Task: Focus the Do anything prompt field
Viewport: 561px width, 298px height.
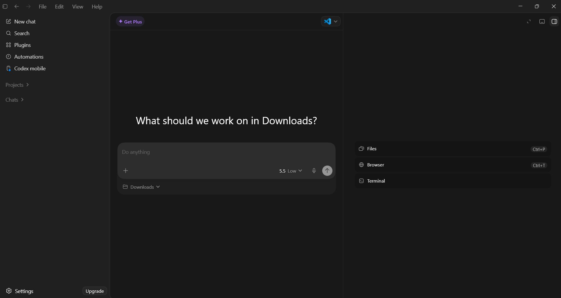Action: coord(226,152)
